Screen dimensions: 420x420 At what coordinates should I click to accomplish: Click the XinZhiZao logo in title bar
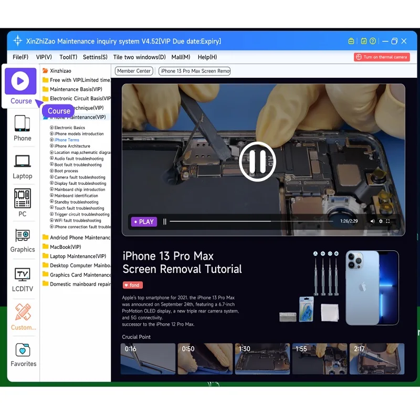(18, 41)
